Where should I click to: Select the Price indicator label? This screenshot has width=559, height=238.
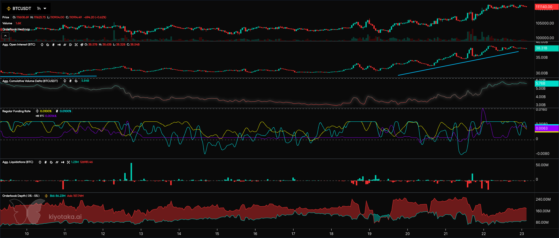(6, 17)
